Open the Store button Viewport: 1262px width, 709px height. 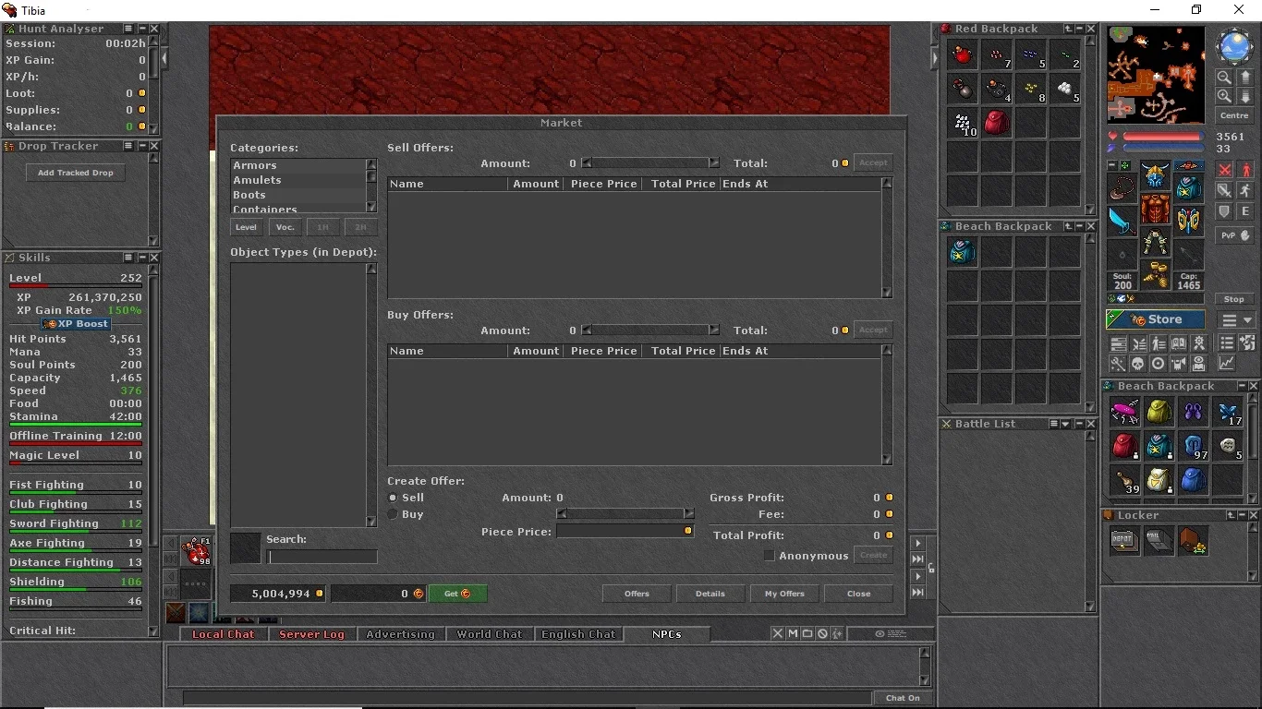(x=1155, y=319)
